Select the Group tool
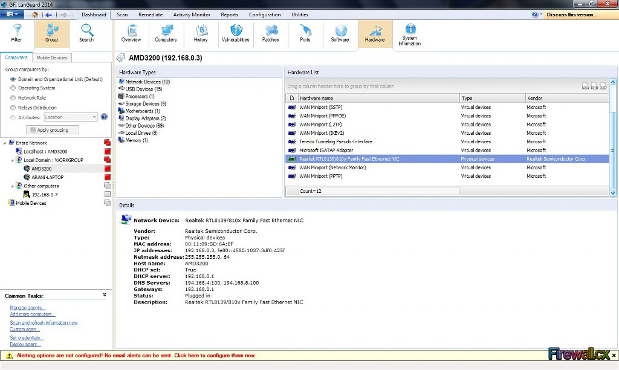 tap(52, 33)
